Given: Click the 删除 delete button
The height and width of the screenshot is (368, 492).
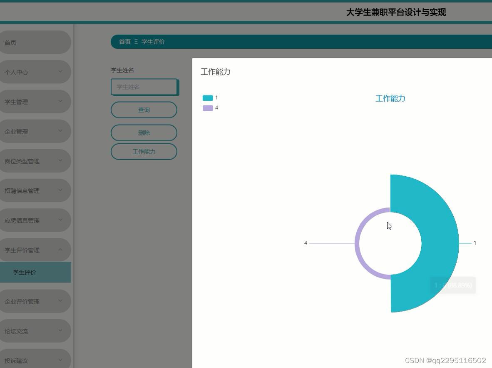Looking at the screenshot, I should 144,133.
